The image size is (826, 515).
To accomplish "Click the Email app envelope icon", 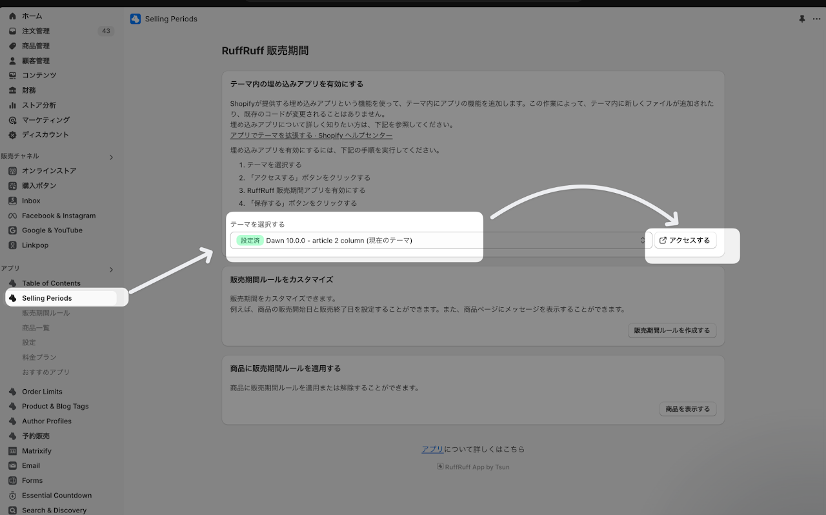I will (x=12, y=466).
